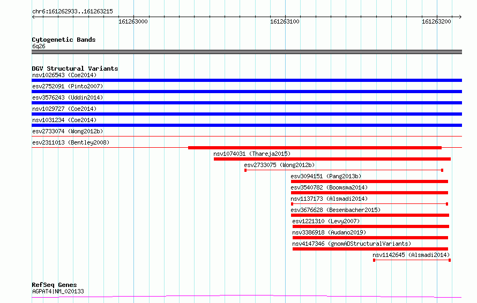Click the DGV Structural Variants track title
Viewport: 477px width, 303px height.
[x=75, y=69]
